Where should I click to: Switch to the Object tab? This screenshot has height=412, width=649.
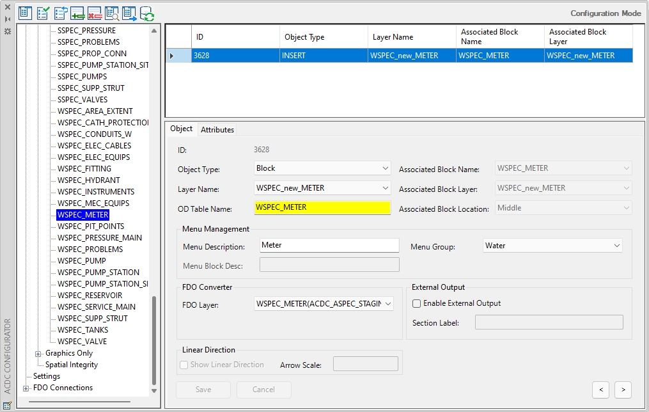coord(182,129)
